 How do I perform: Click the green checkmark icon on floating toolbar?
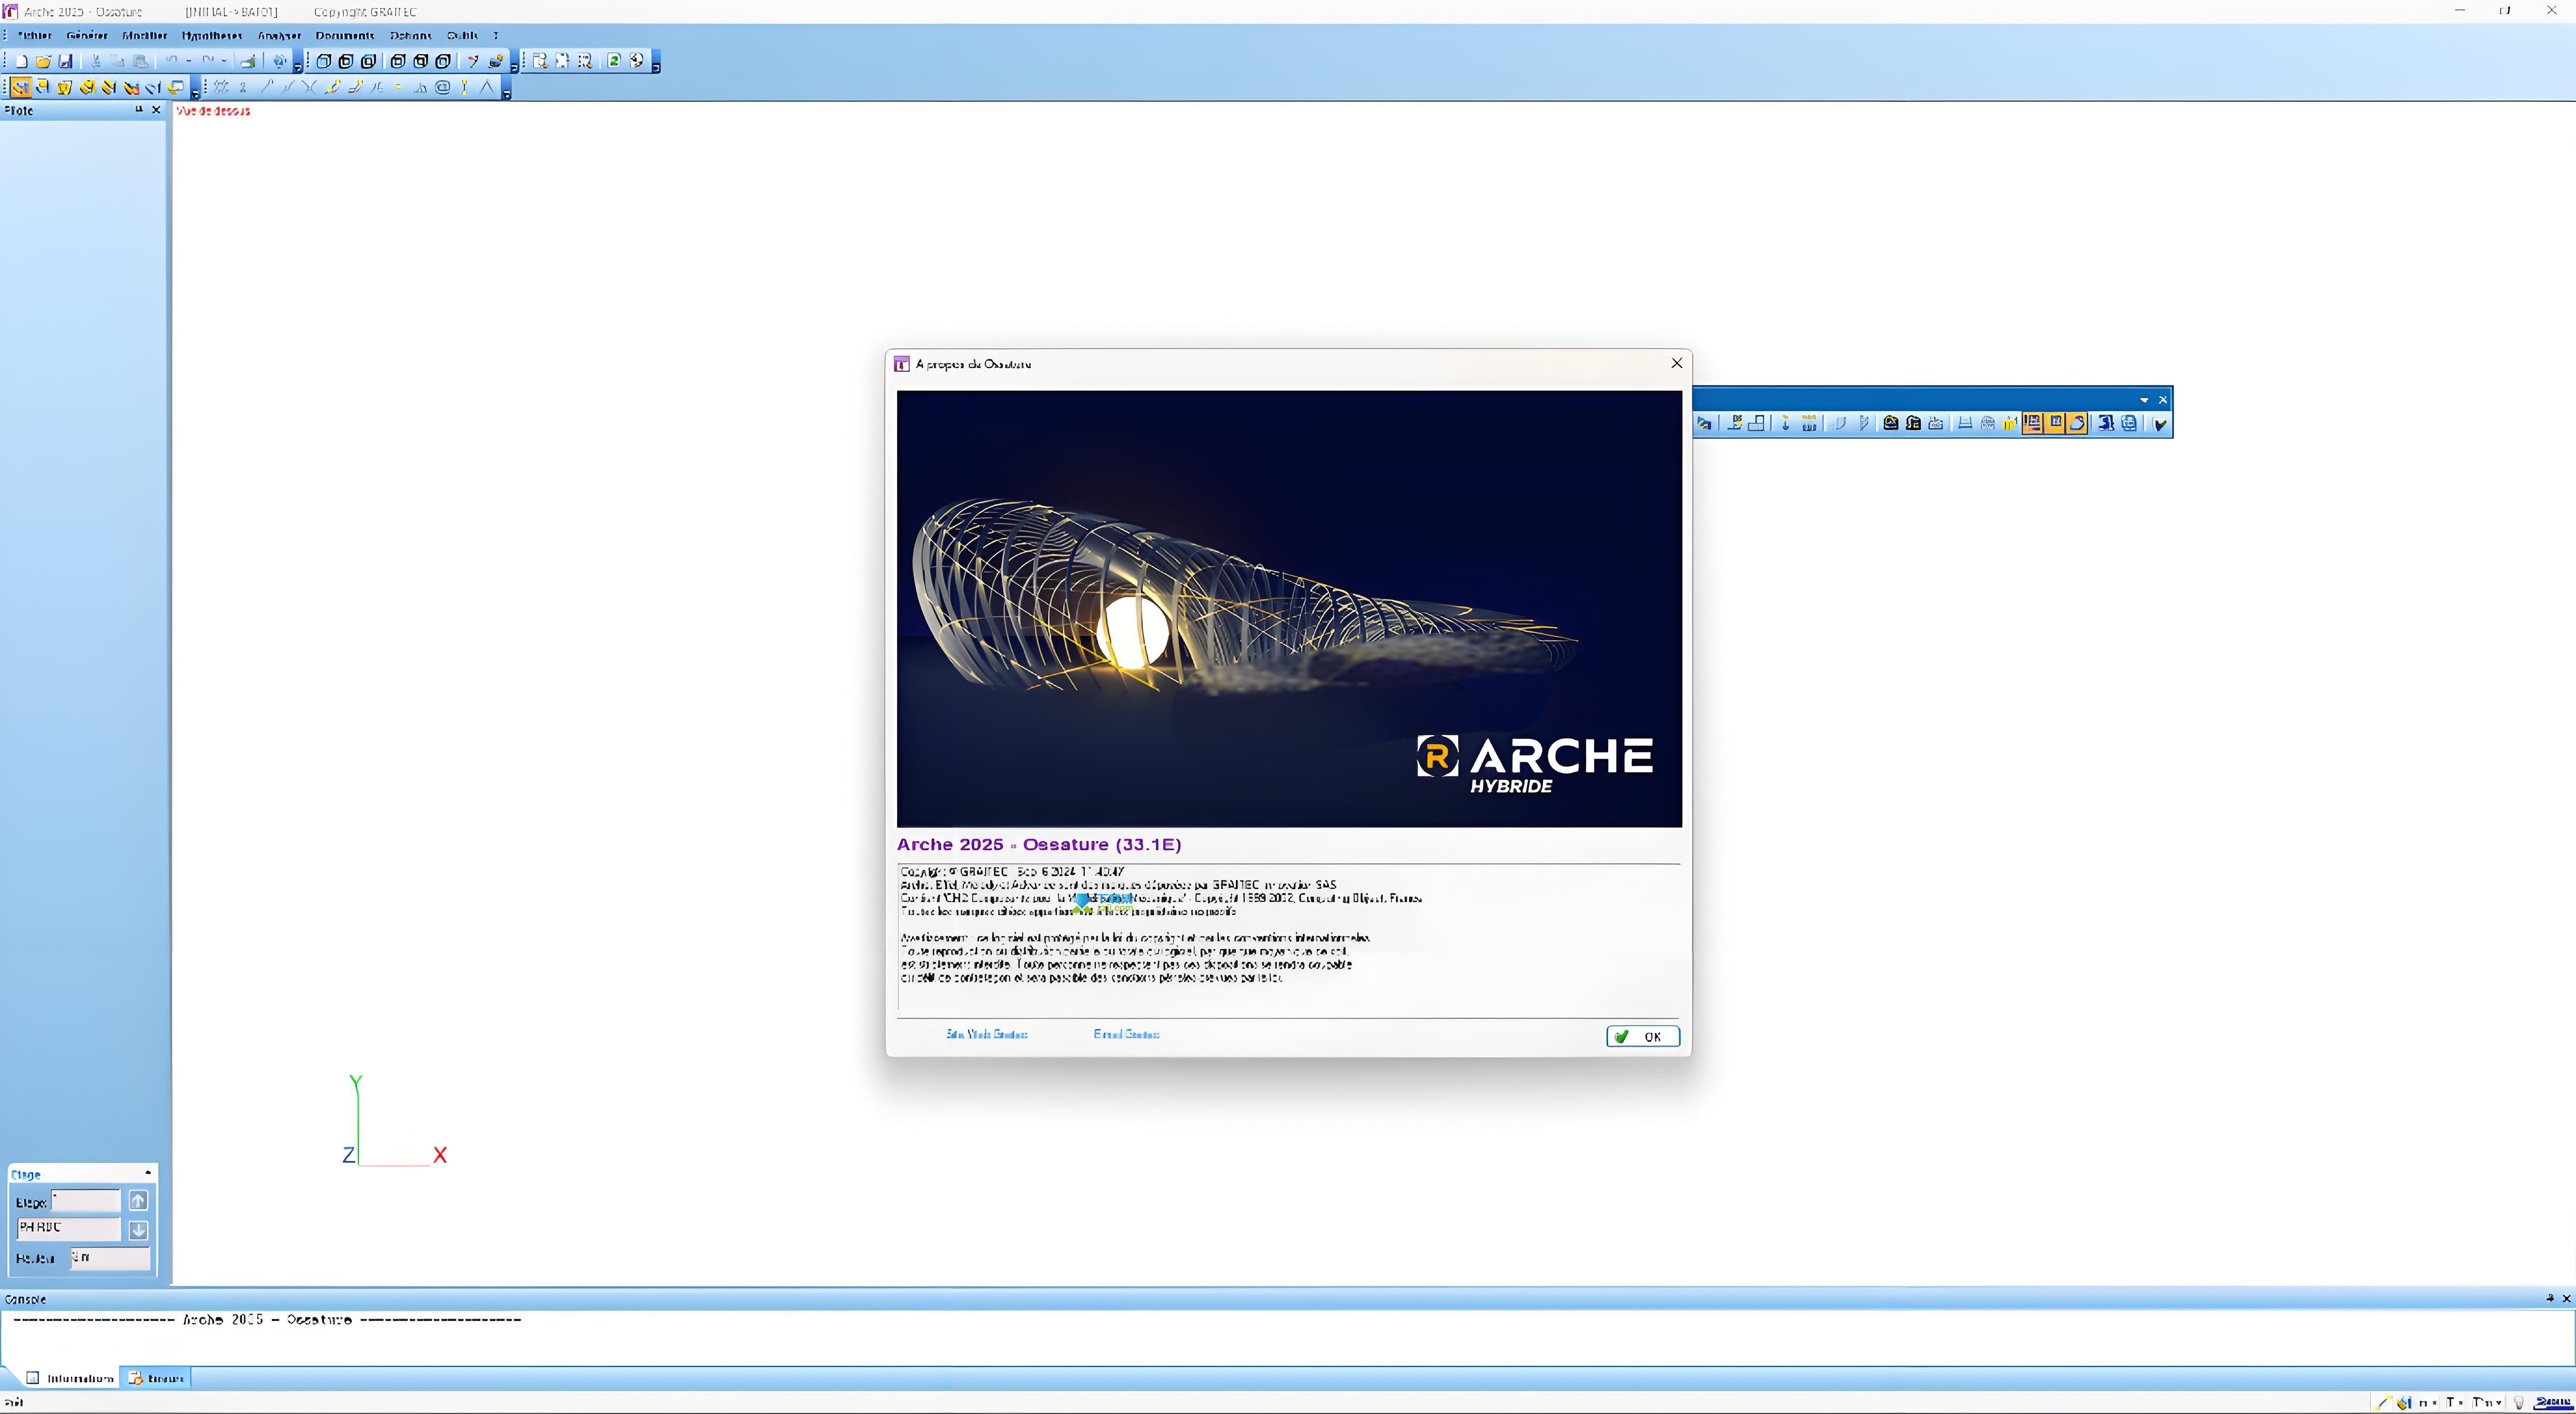[x=2160, y=424]
